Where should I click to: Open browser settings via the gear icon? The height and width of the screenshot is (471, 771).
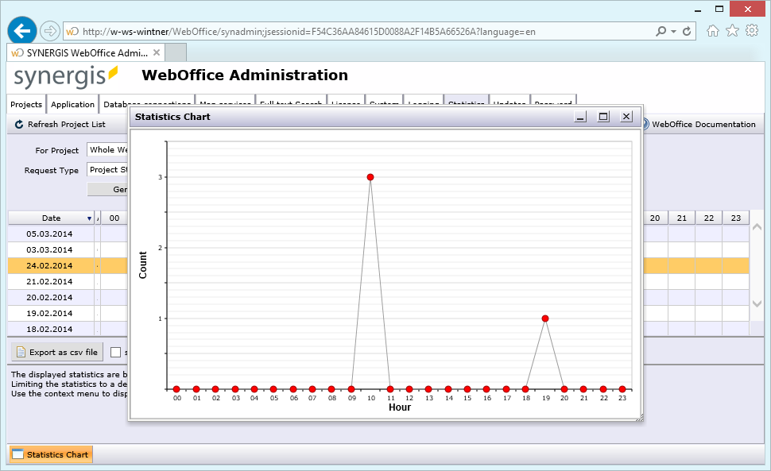pyautogui.click(x=752, y=30)
